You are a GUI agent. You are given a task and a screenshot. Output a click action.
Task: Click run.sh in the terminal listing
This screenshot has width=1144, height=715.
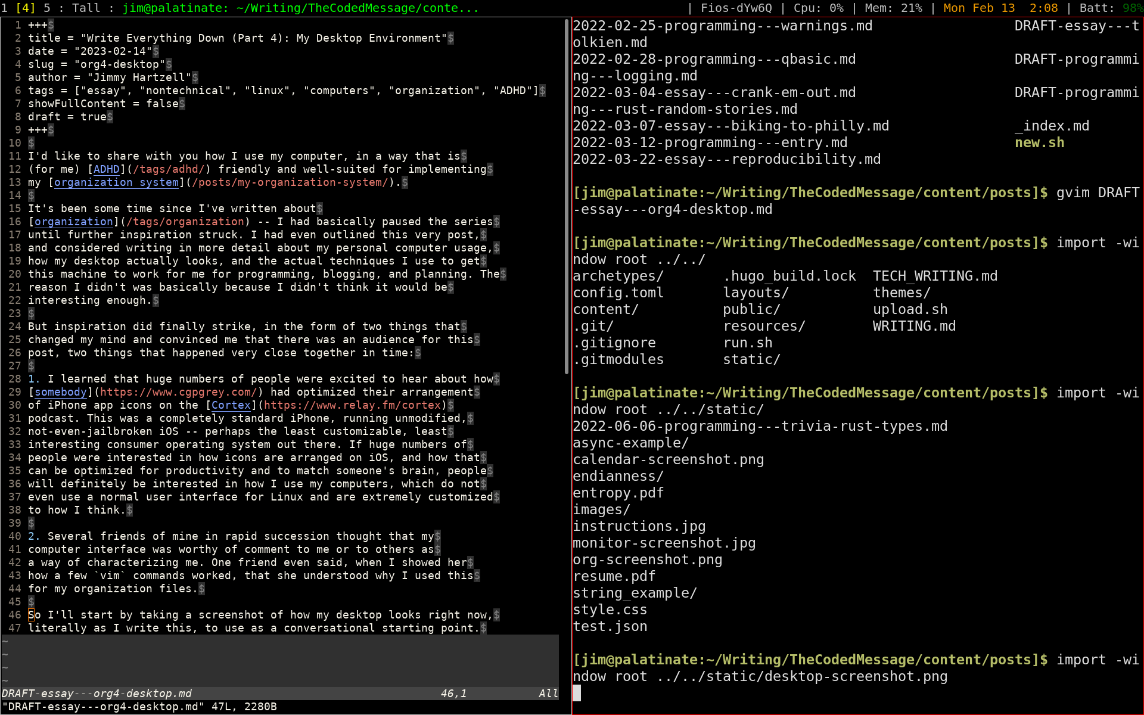point(748,343)
